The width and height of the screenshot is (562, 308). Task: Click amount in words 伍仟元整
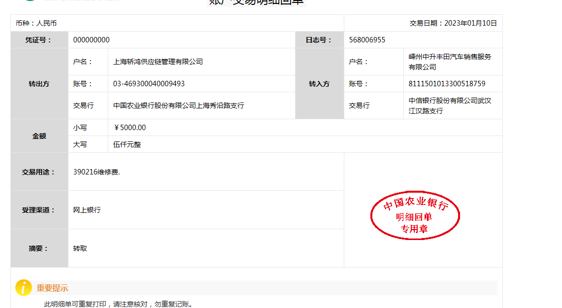127,144
